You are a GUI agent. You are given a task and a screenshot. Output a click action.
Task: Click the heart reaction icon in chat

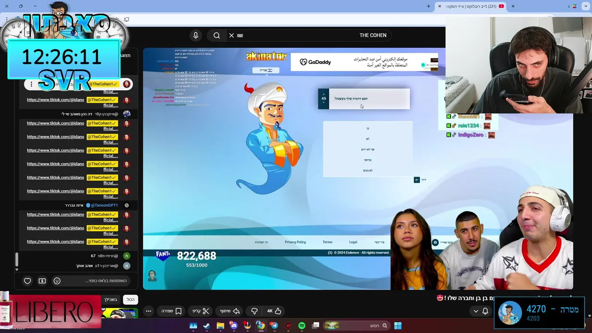tap(27, 281)
